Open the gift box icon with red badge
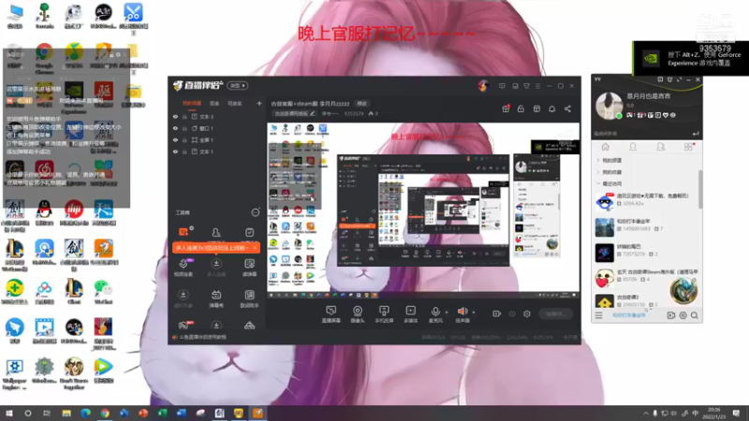The height and width of the screenshot is (421, 749). tap(506, 109)
